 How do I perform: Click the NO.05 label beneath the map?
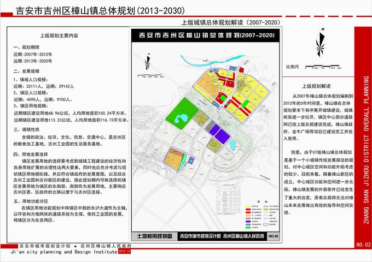pos(274,236)
